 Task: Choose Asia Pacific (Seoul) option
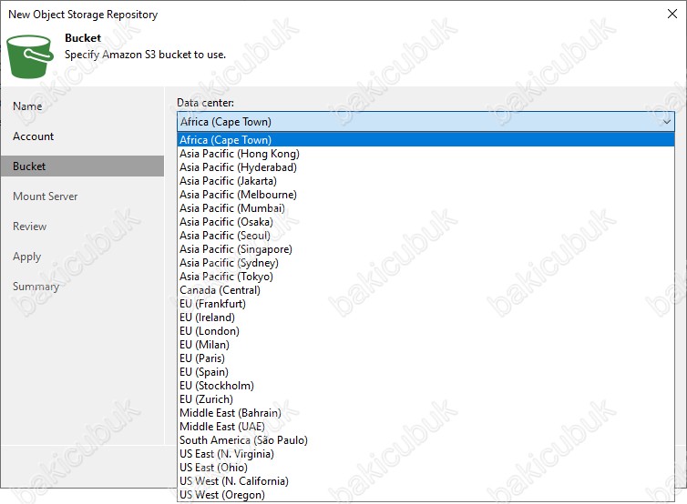[x=426, y=236]
